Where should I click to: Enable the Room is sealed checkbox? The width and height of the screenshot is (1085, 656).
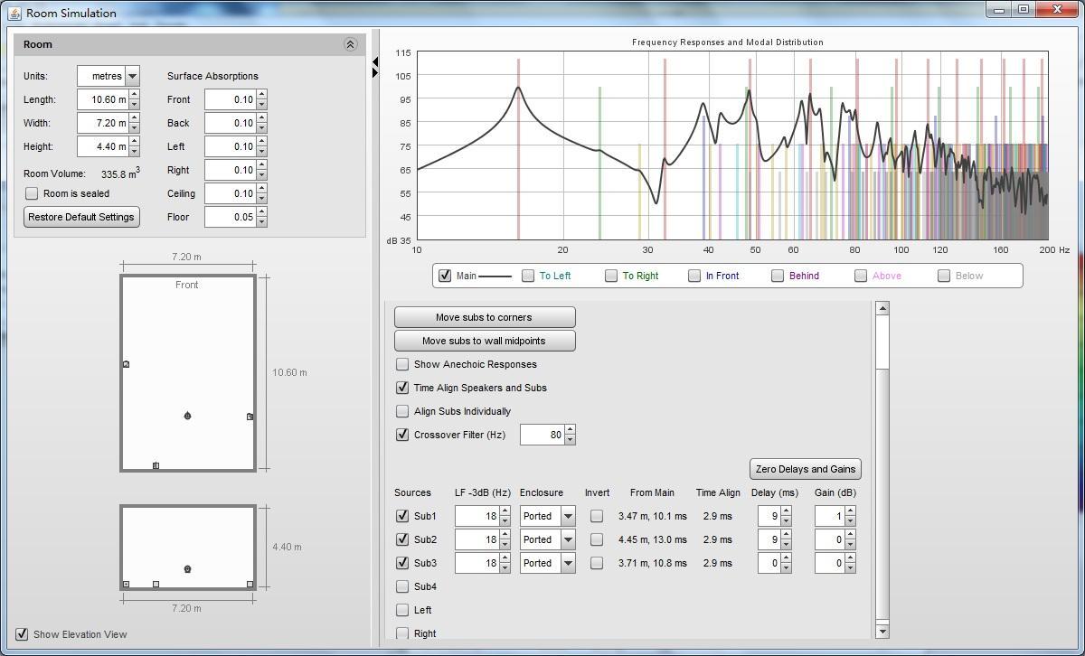(33, 193)
